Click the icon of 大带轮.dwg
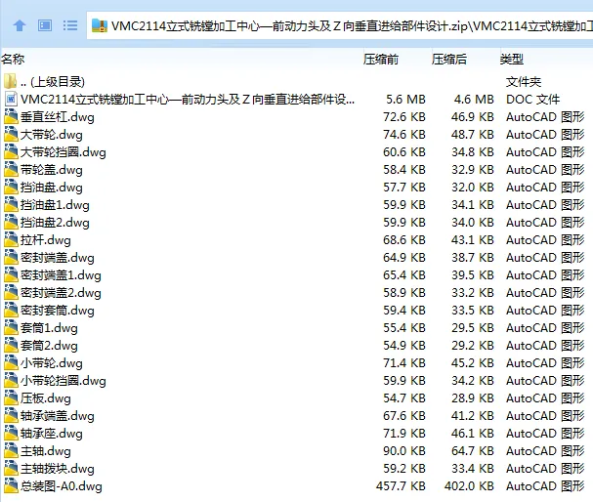This screenshot has height=502, width=593. coord(11,135)
